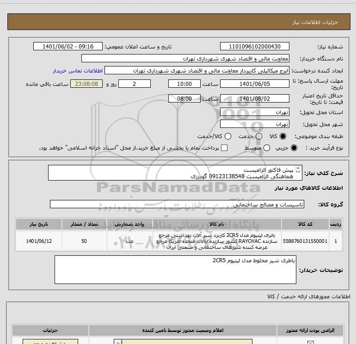Viewport: 356px width, 344px height.
Task: Click the کد کالا column header
Action: 305,224
